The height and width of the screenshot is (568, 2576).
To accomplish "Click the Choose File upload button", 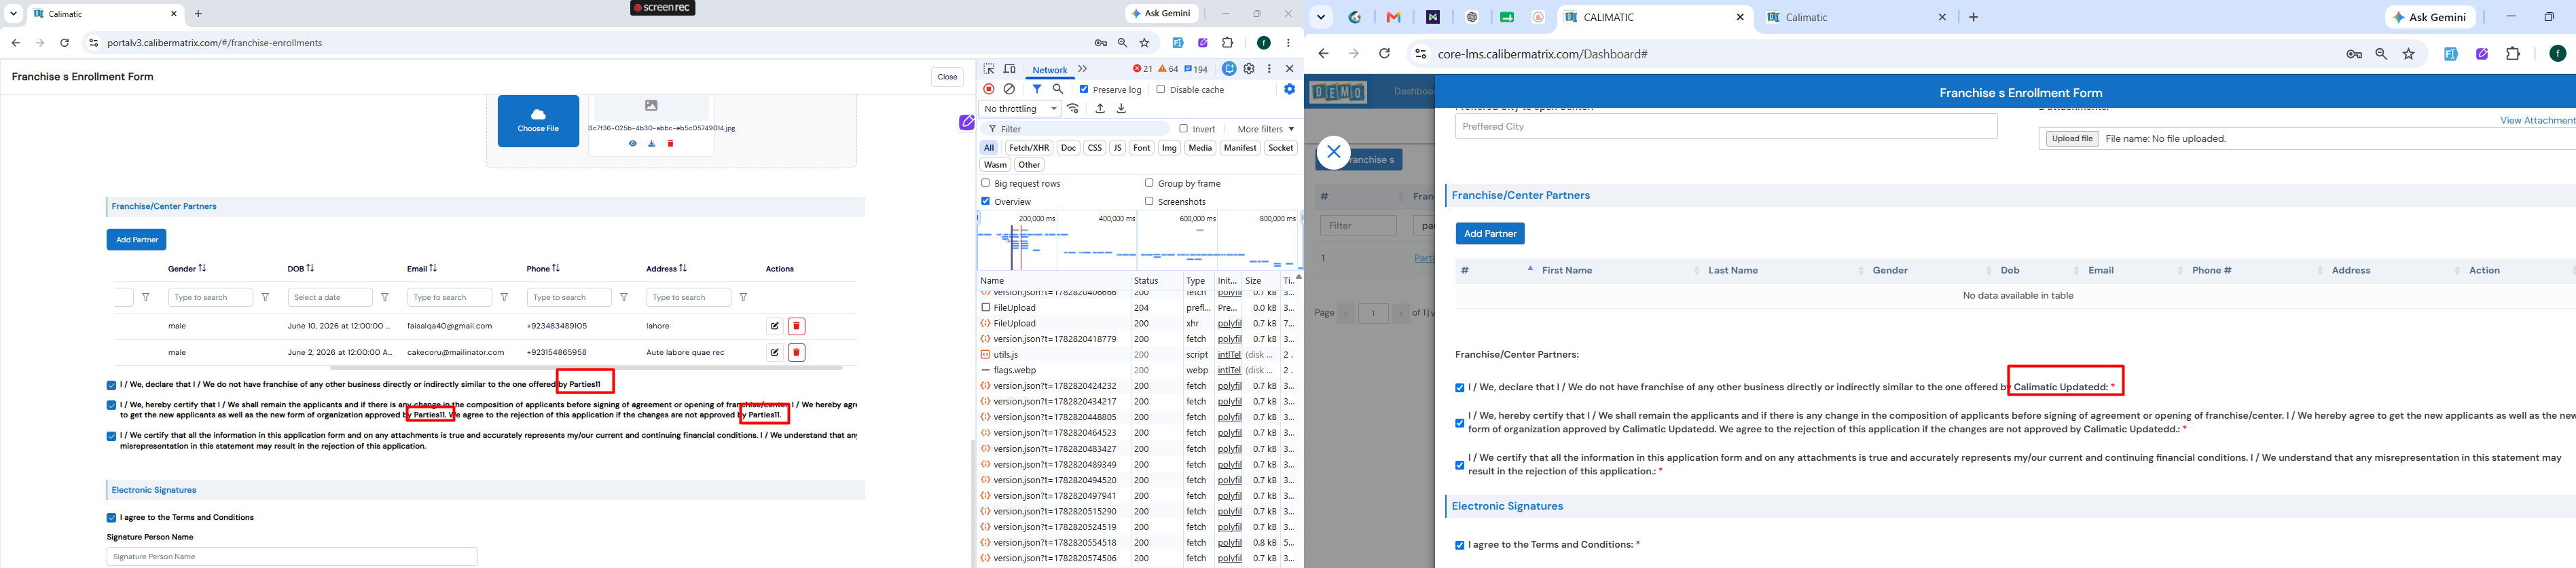I will click(538, 121).
